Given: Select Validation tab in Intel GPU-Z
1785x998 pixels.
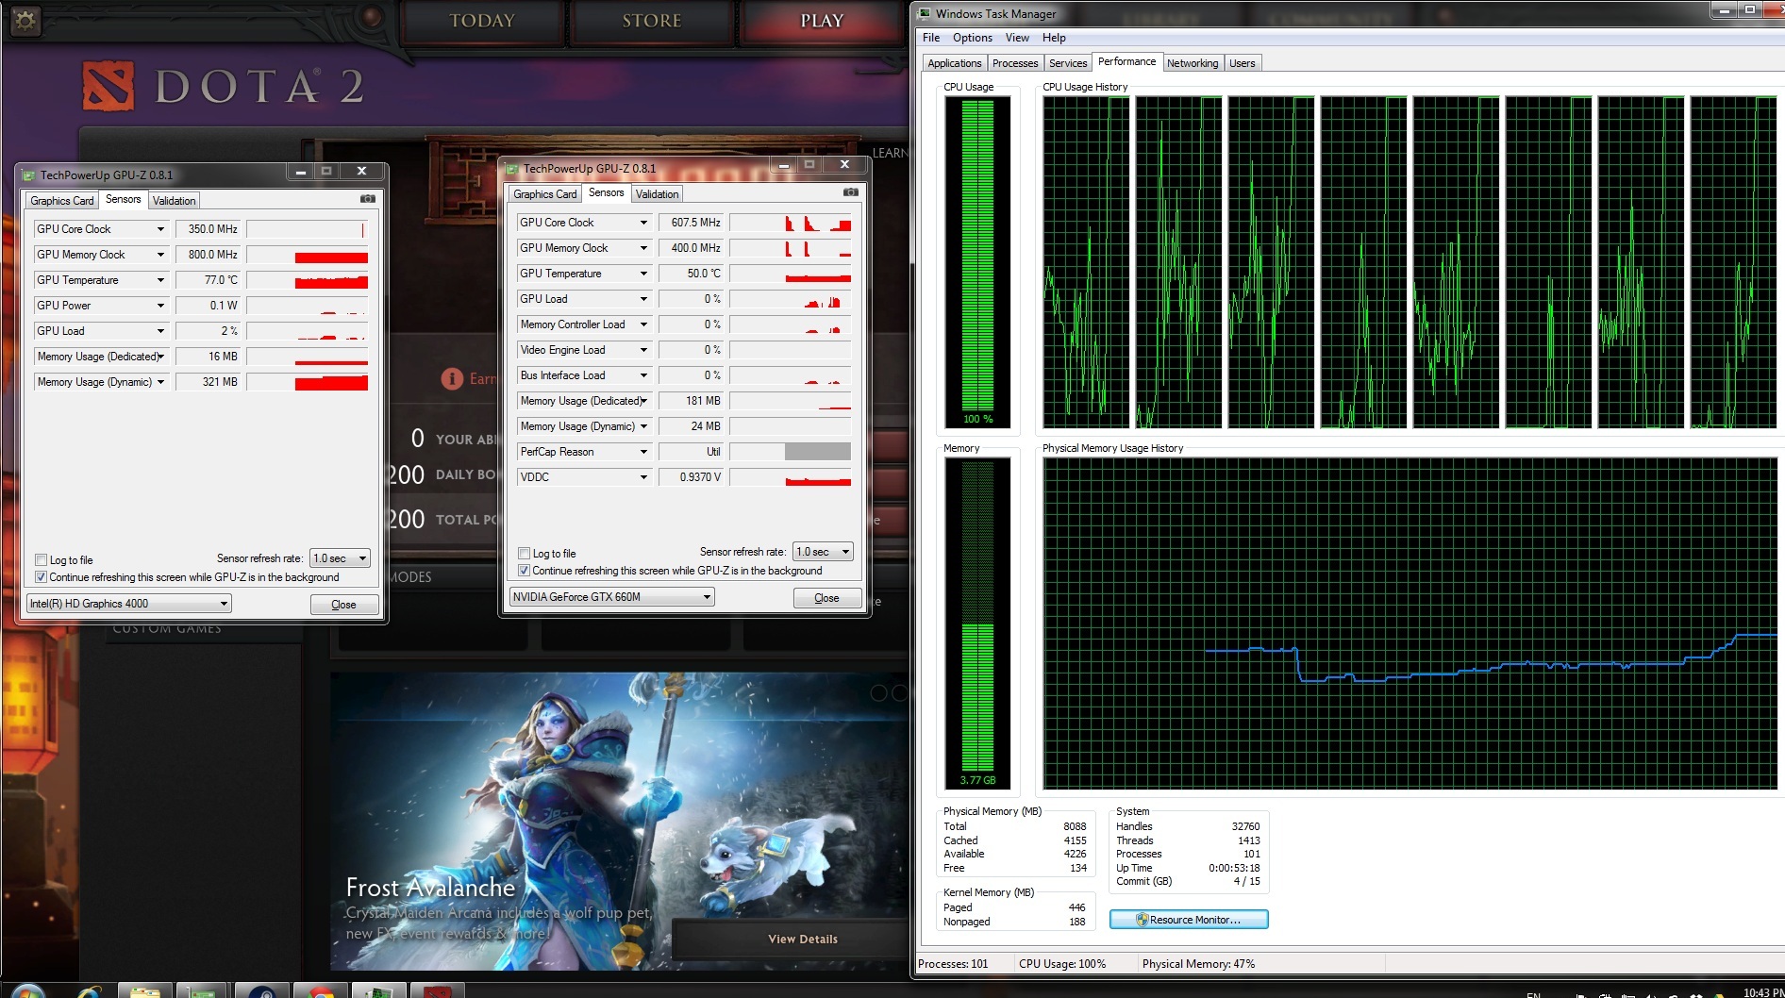Looking at the screenshot, I should tap(175, 201).
